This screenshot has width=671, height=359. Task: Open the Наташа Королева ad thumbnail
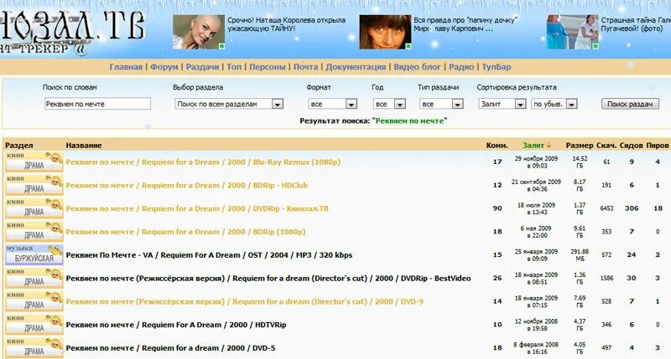tap(199, 32)
